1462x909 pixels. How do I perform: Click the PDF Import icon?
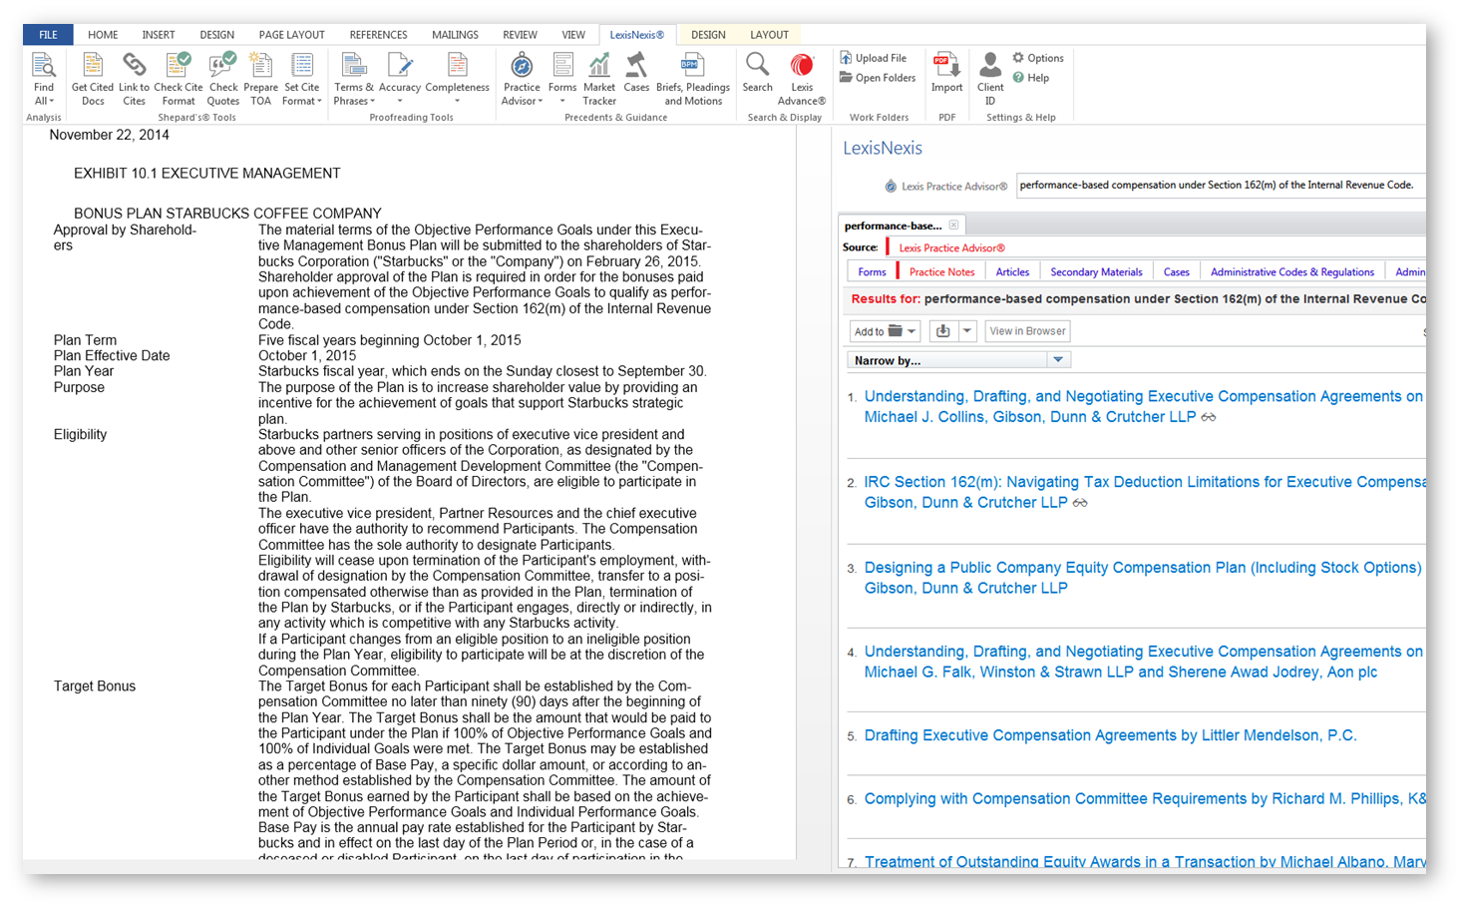click(946, 66)
